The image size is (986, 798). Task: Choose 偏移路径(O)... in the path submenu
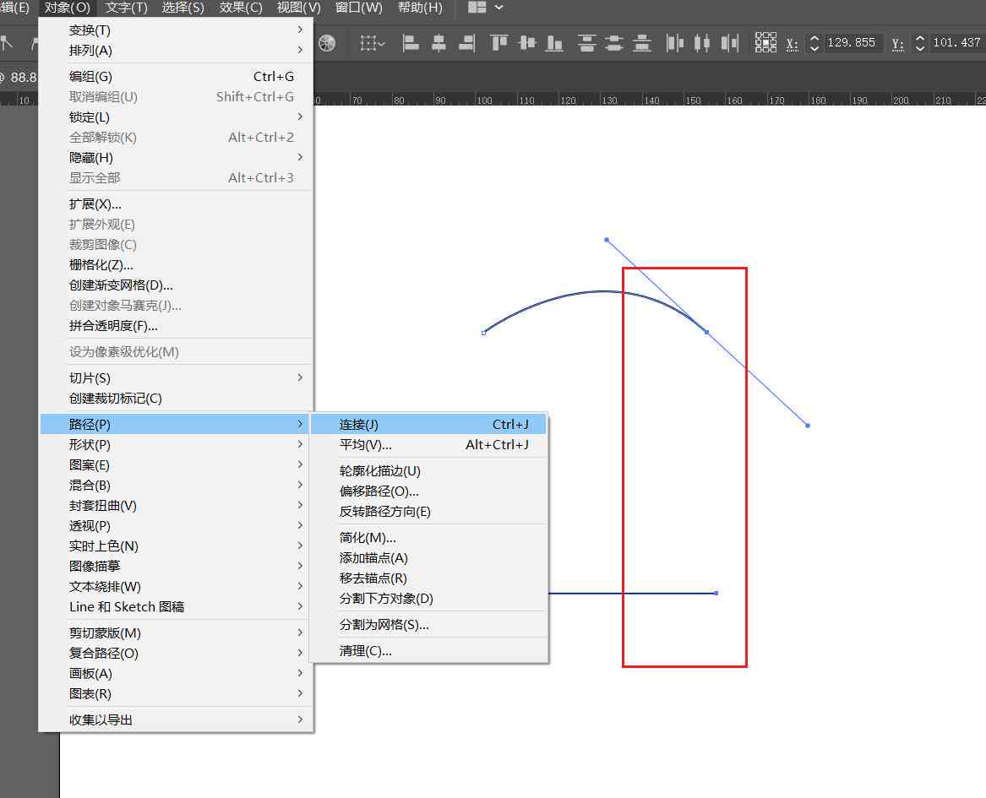tap(429, 491)
